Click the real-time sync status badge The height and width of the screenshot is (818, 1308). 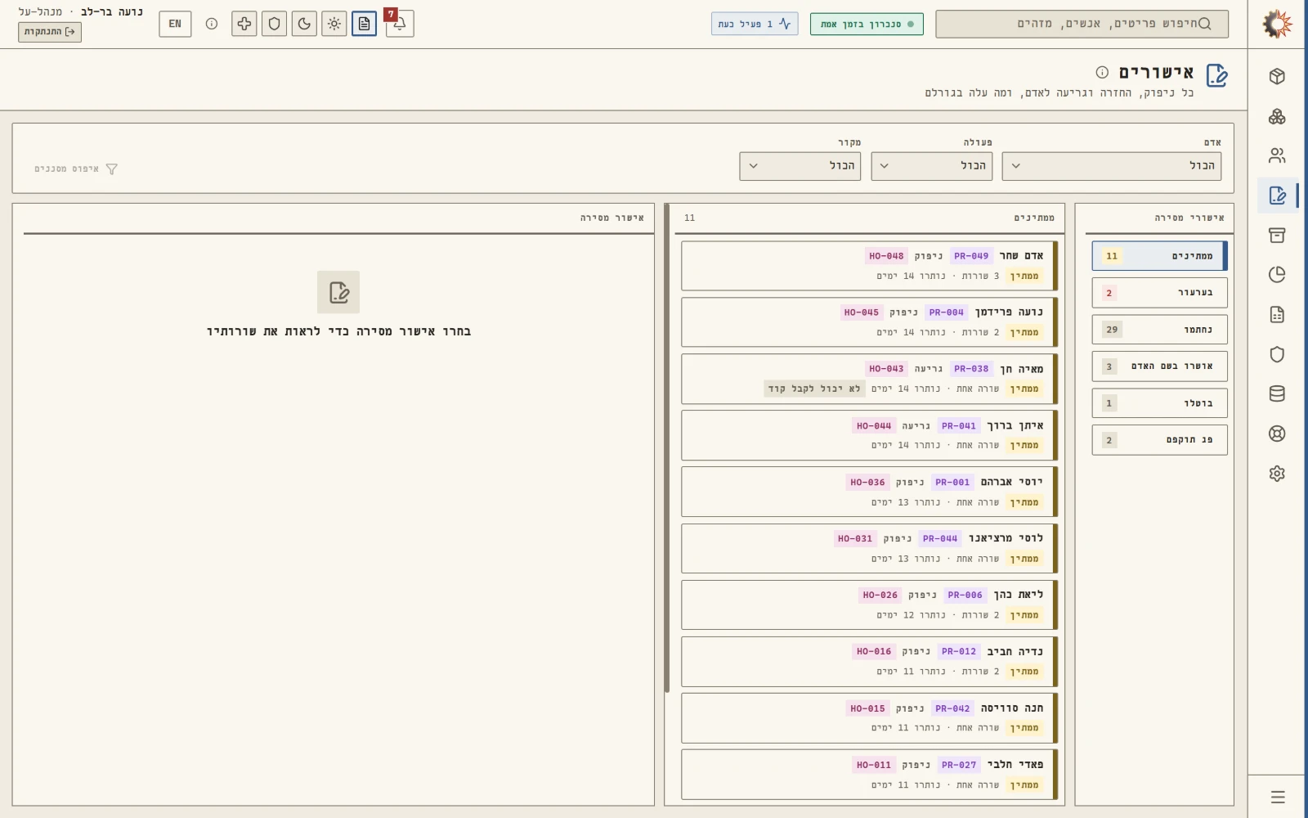867,24
